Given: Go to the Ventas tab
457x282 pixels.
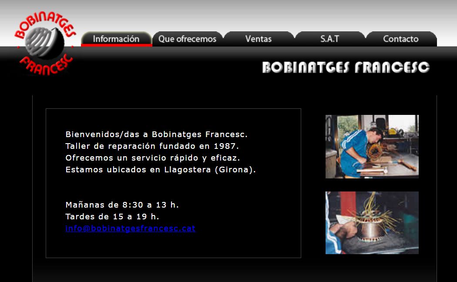Looking at the screenshot, I should (258, 39).
